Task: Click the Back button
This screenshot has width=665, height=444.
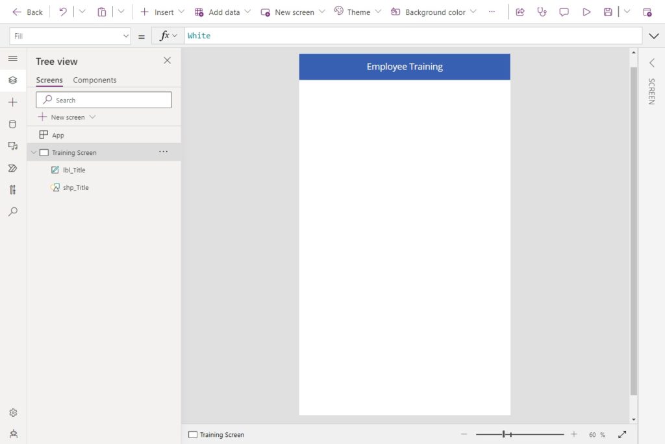Action: (x=27, y=12)
